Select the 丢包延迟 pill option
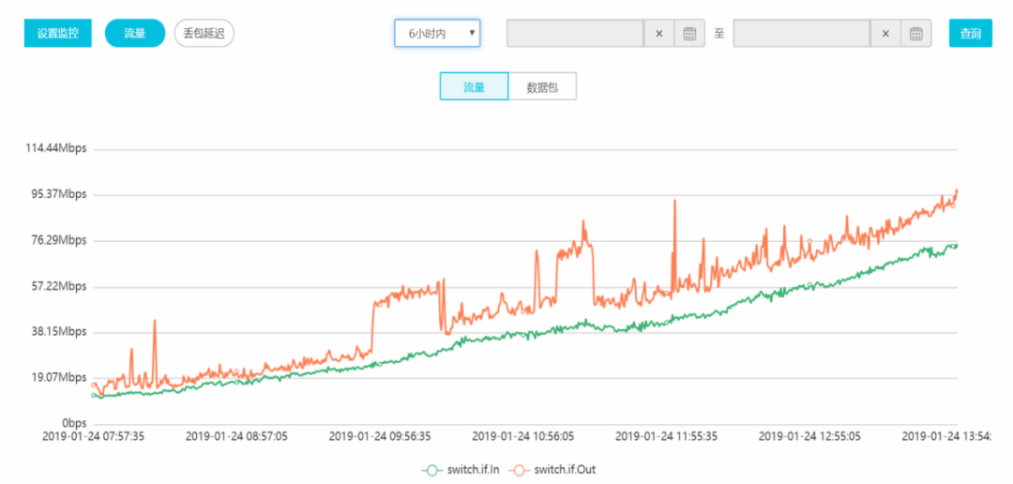This screenshot has height=484, width=1013. 204,34
